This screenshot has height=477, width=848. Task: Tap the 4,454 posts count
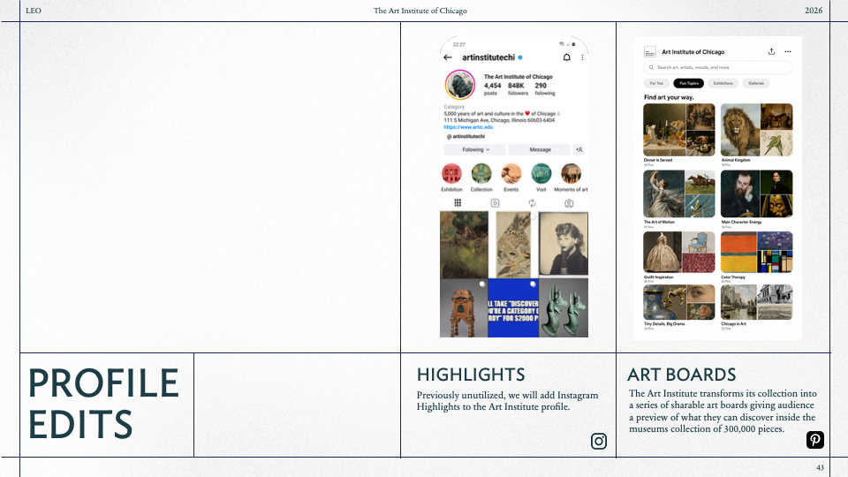[492, 88]
